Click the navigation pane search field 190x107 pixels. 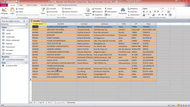[x=13, y=24]
